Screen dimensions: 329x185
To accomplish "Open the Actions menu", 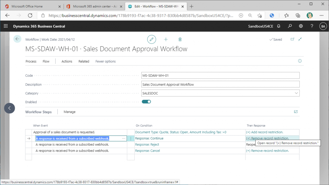I will 67,61.
